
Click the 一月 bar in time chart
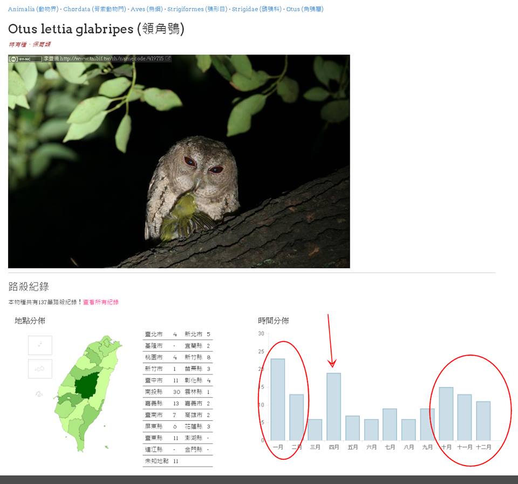pos(277,399)
